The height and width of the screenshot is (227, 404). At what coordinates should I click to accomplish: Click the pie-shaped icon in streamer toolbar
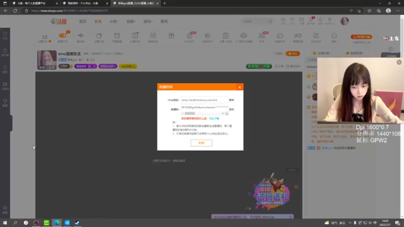tap(99, 36)
